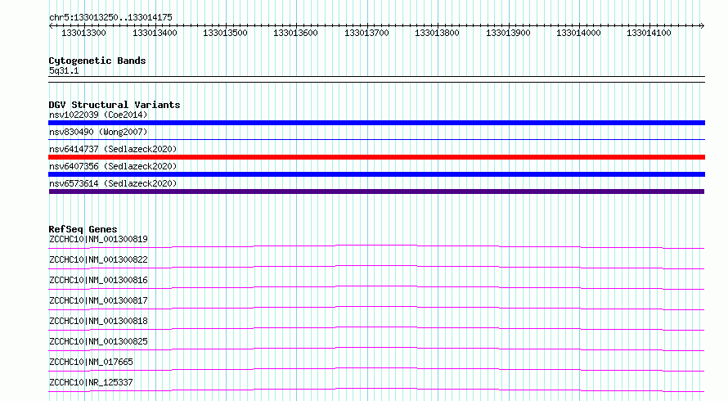Click ruler position 133013900

click(x=508, y=33)
